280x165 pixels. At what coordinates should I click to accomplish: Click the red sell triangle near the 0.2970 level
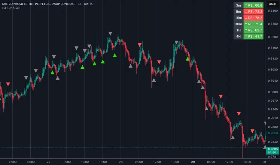tap(221, 97)
